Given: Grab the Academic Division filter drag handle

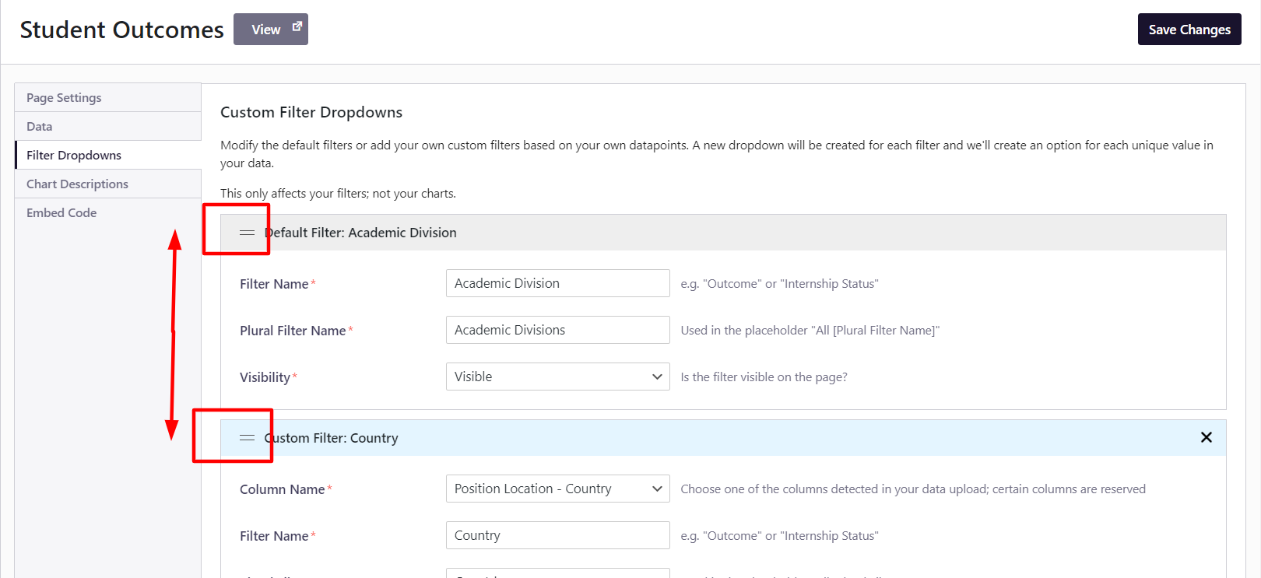Looking at the screenshot, I should [247, 233].
